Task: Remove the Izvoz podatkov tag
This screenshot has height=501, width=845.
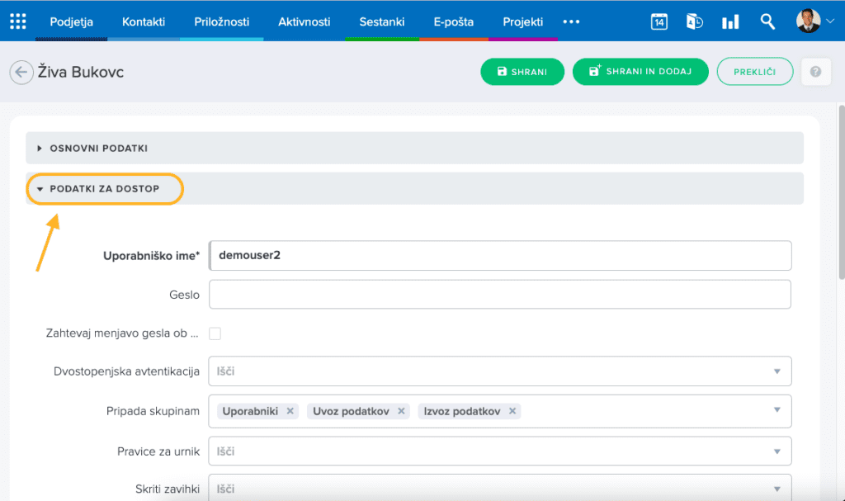Action: tap(512, 411)
